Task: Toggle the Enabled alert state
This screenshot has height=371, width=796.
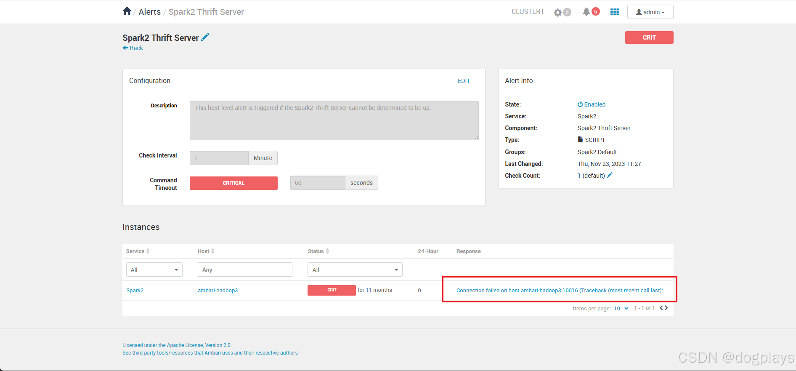Action: (591, 104)
